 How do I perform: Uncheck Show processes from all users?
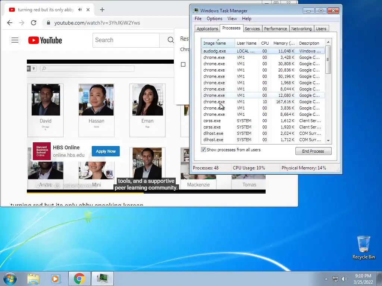203,150
